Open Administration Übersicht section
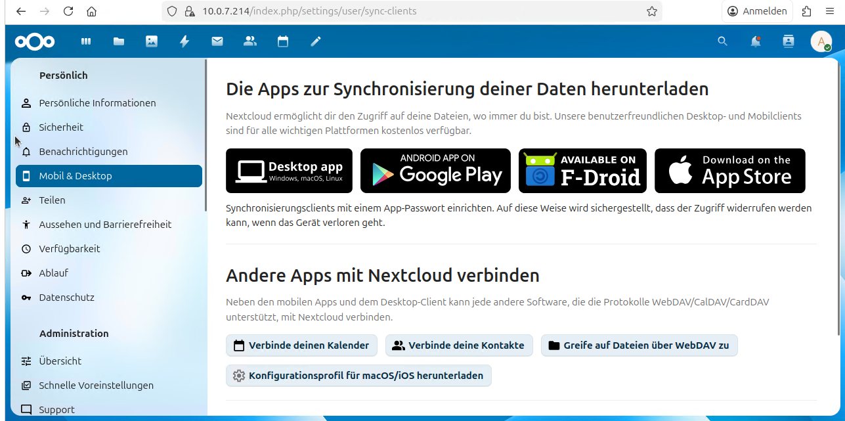The width and height of the screenshot is (845, 421). 109,361
